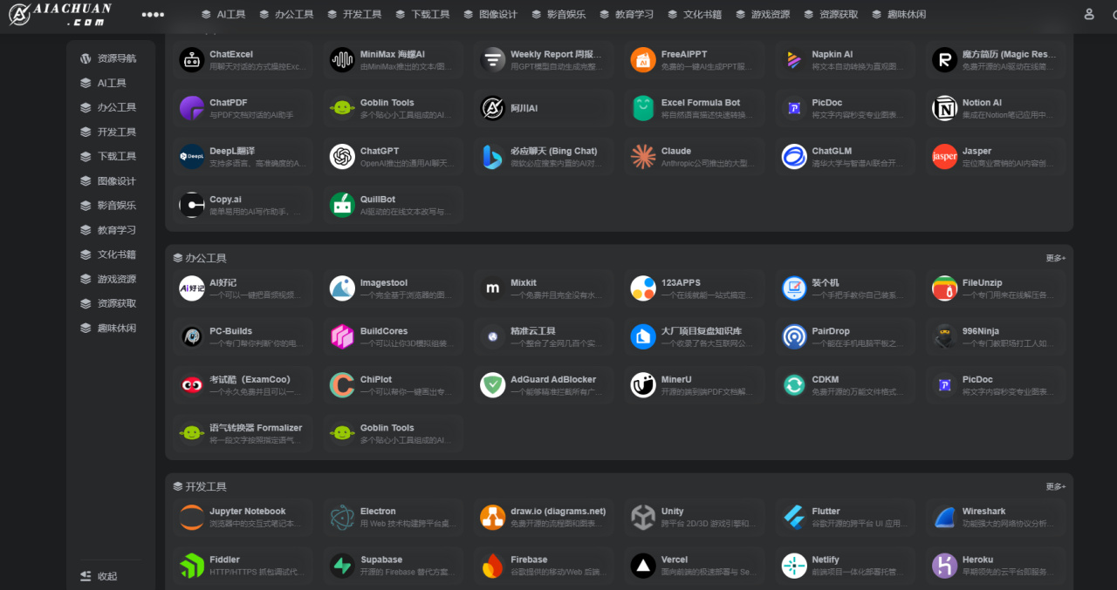
Task: Click the Electron atom icon
Action: (x=342, y=517)
